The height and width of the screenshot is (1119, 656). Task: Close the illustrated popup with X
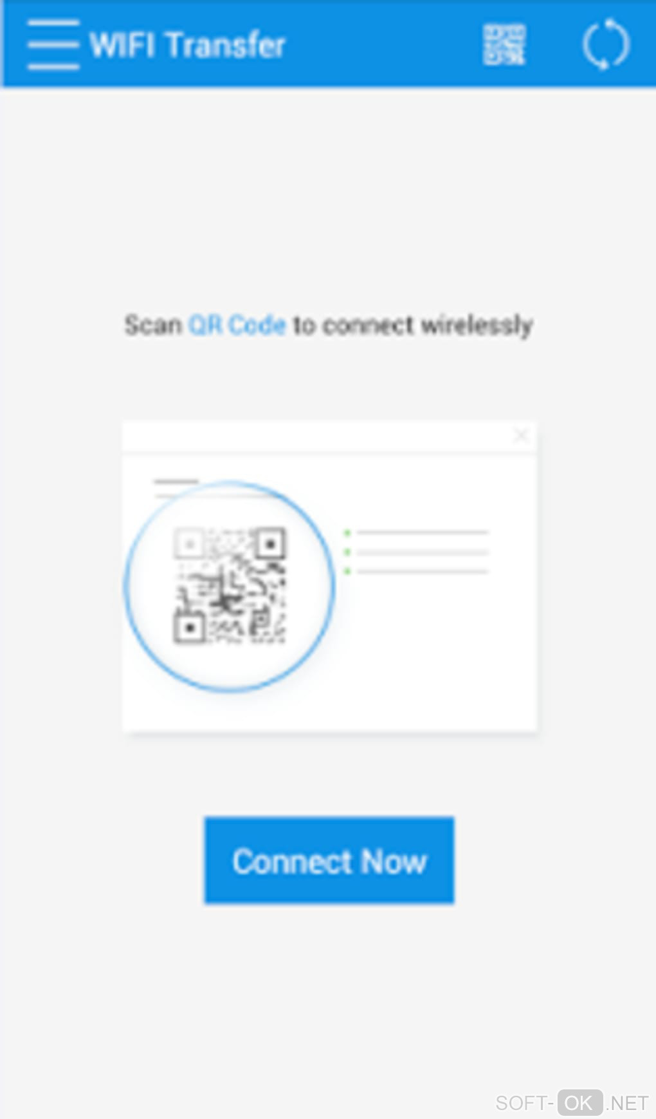pyautogui.click(x=521, y=436)
